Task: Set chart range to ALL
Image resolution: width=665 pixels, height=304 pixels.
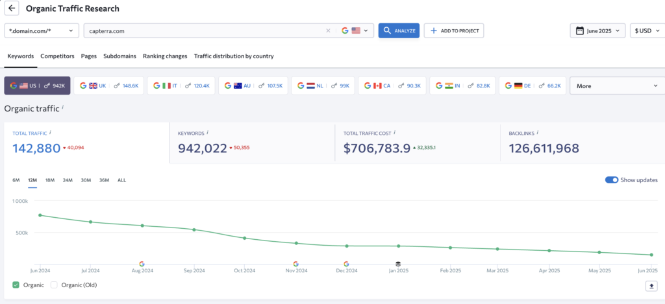Action: (x=121, y=180)
